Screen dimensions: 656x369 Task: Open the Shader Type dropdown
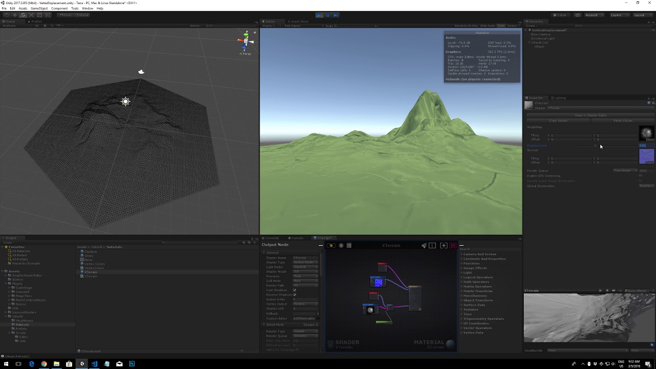coord(305,262)
